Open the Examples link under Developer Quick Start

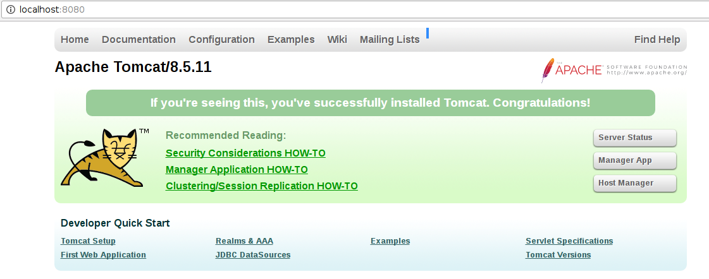click(390, 241)
